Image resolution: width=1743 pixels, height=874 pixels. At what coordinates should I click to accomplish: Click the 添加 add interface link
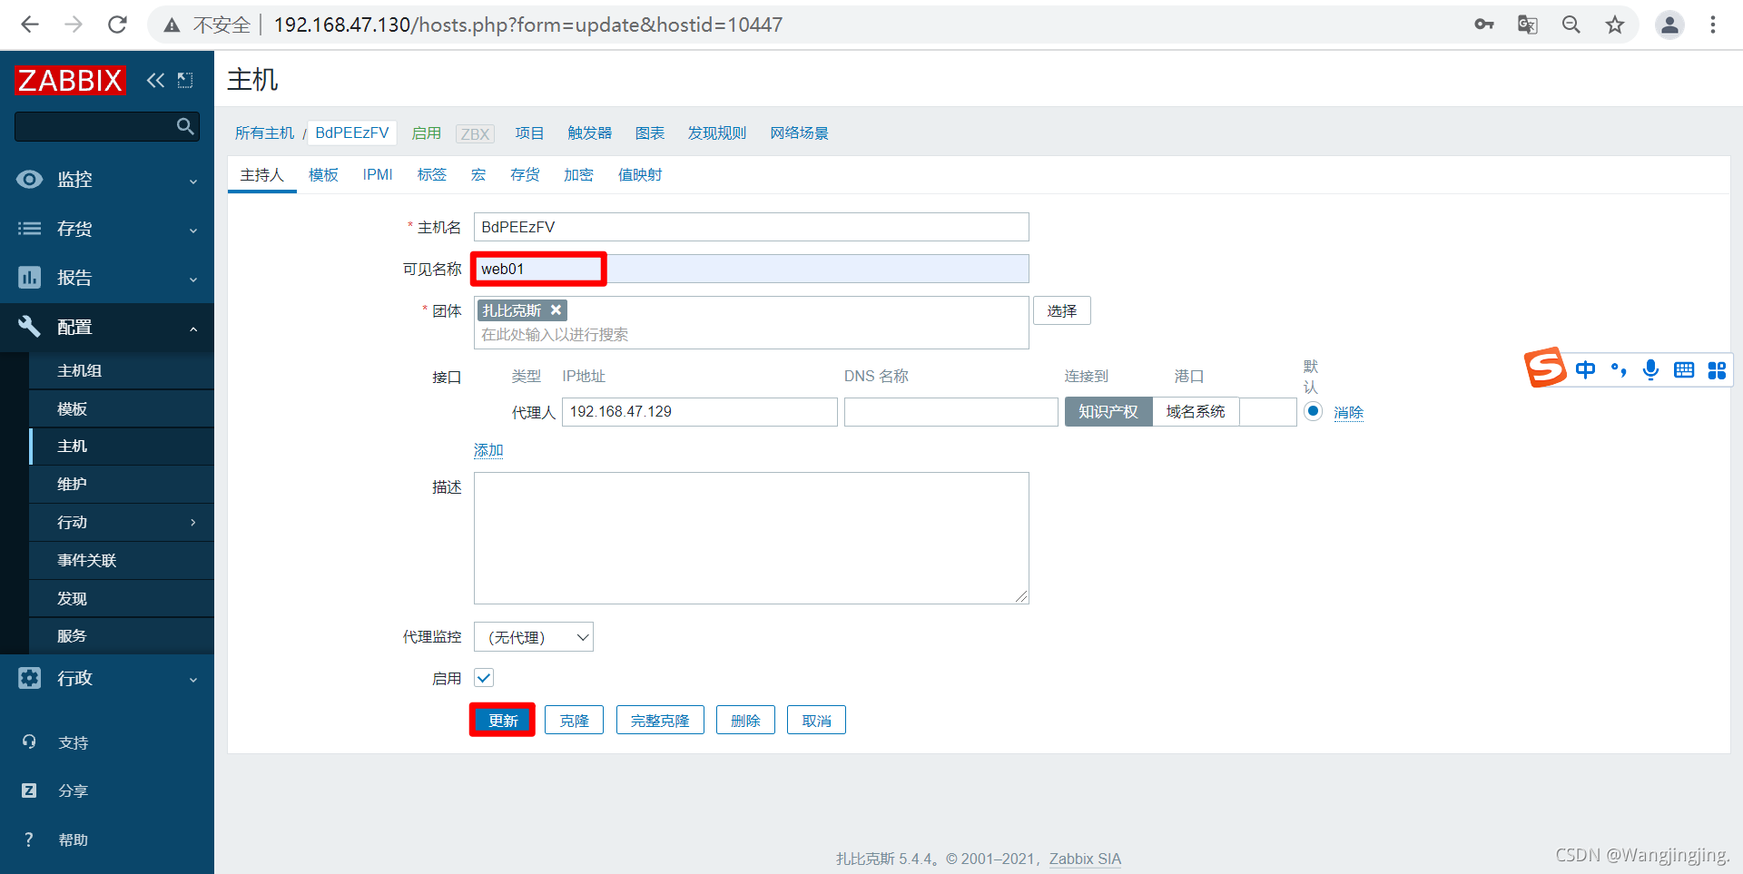[488, 450]
